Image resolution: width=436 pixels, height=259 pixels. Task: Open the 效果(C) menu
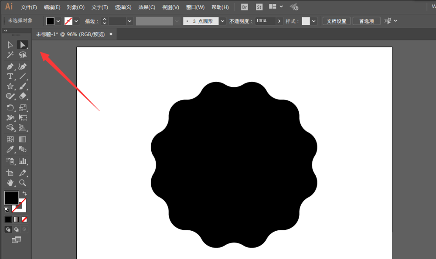point(147,7)
